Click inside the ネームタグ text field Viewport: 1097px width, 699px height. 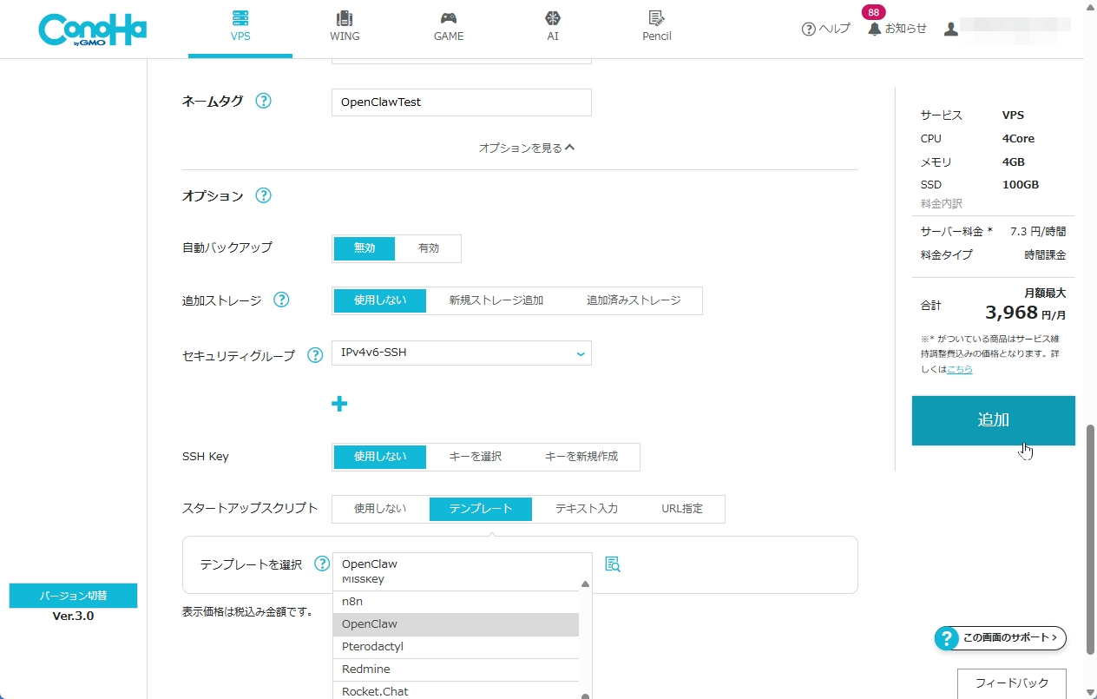(461, 102)
